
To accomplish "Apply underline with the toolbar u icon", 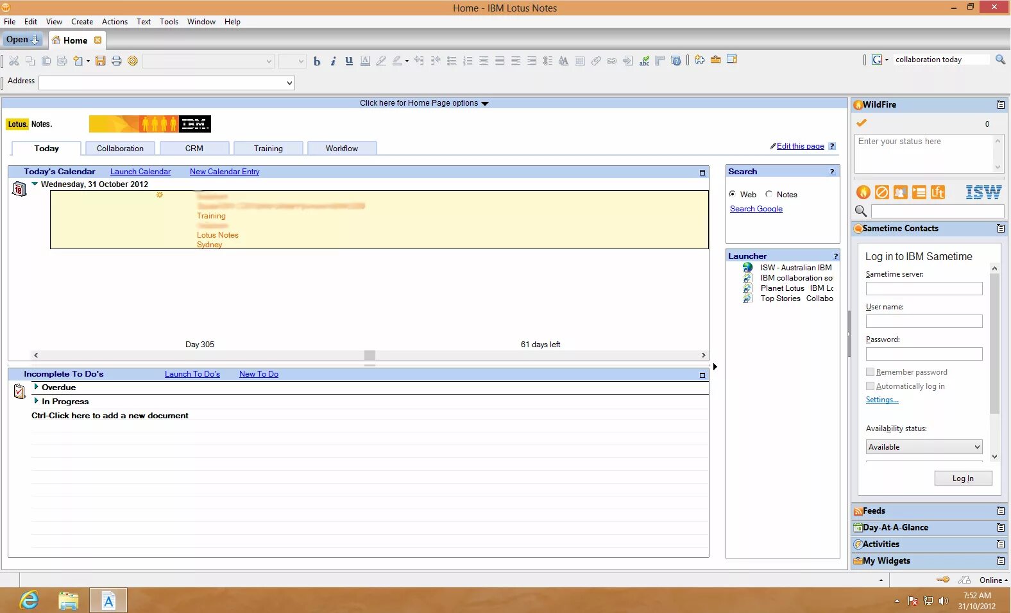I will tap(349, 61).
